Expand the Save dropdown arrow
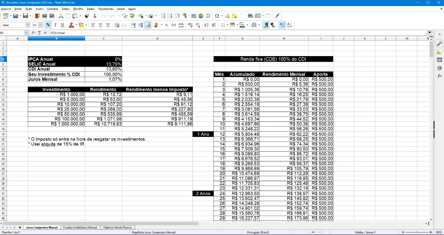 coord(30,16)
